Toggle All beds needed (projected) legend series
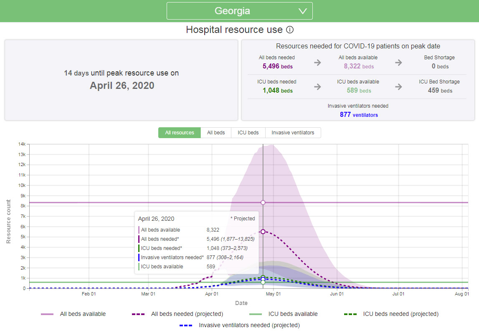Image resolution: width=479 pixels, height=333 pixels. click(x=187, y=314)
